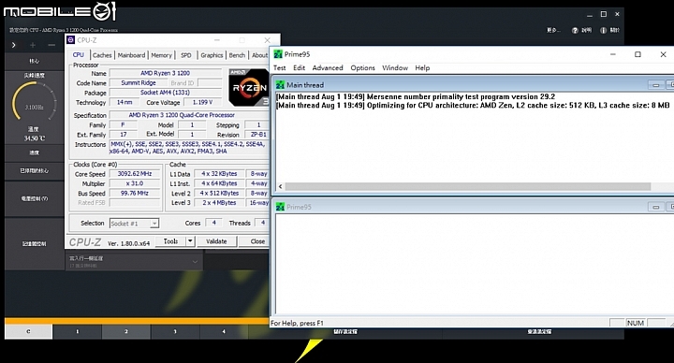Switch to the Mainboard tab in CPU-Z
Screen dimensions: 674x363
click(x=132, y=55)
